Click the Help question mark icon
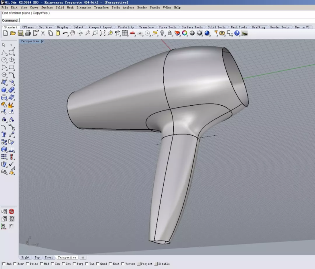 [x=237, y=33]
